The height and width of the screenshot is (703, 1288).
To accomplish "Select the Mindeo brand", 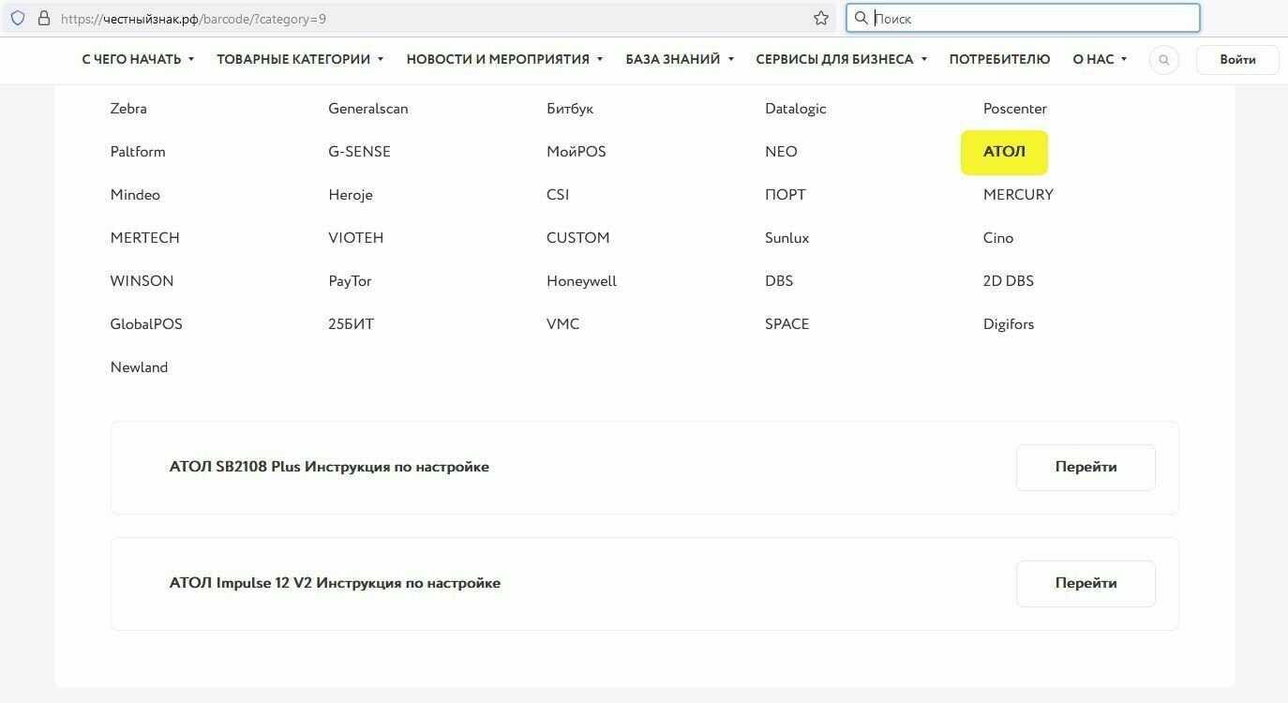I will [x=135, y=195].
